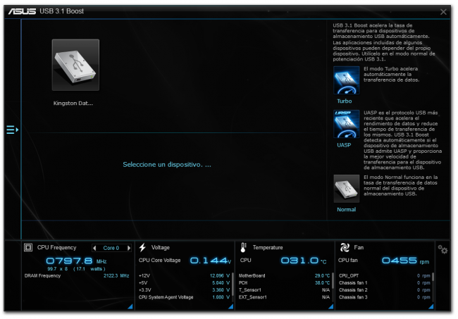Click the T_Sensor1 row
Screen dimensions: 458x319
tap(284, 290)
